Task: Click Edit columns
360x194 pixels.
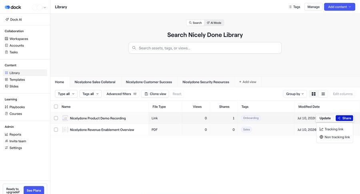Action: (342, 94)
